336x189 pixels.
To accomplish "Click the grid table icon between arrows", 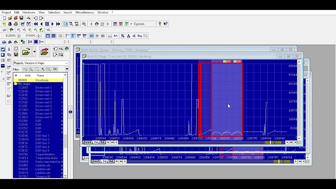I will pyautogui.click(x=47, y=24).
